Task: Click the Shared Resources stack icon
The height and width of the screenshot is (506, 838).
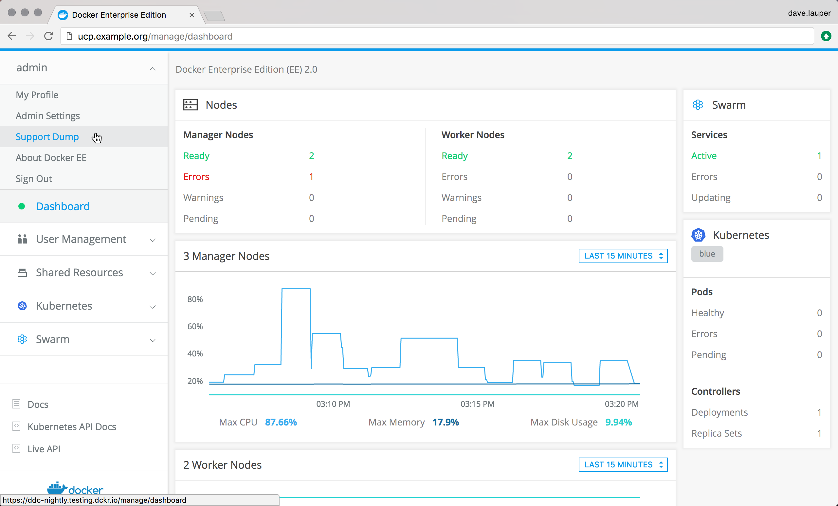Action: click(22, 272)
